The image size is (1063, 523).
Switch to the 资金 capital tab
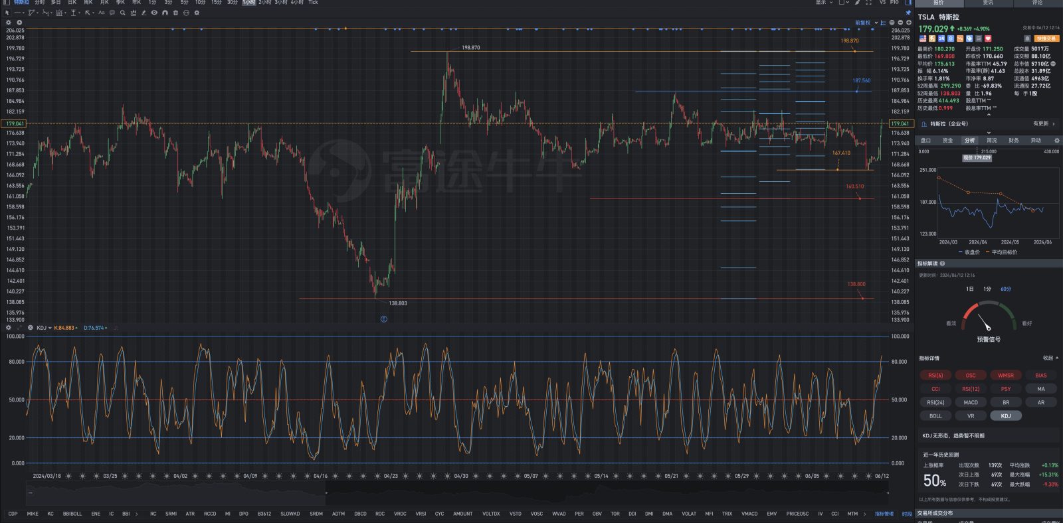[x=948, y=141]
